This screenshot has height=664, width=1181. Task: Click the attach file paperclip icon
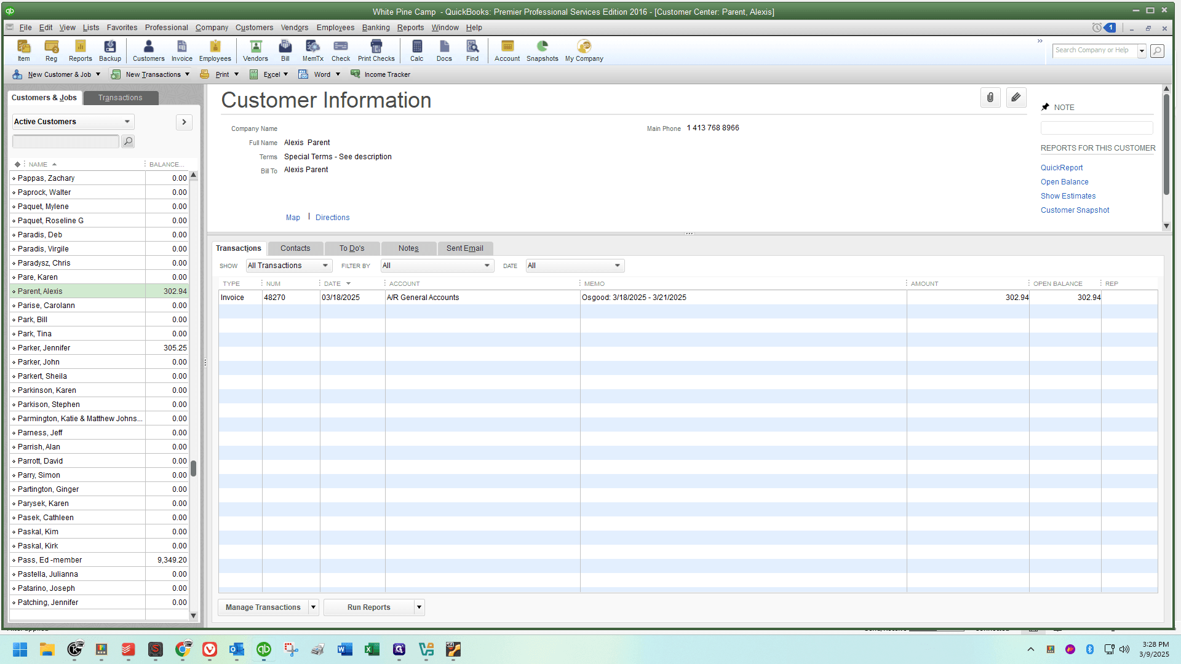[x=990, y=97]
